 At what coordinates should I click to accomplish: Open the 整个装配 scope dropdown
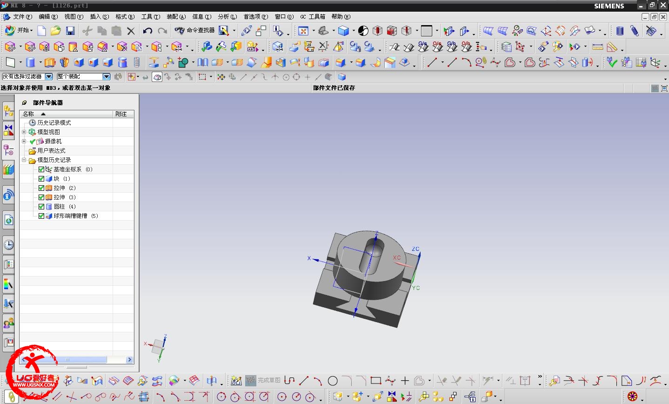click(107, 77)
